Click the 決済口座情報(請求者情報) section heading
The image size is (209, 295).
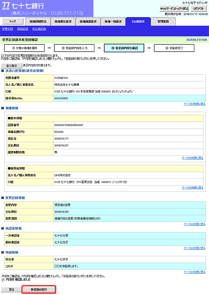[x=24, y=71]
